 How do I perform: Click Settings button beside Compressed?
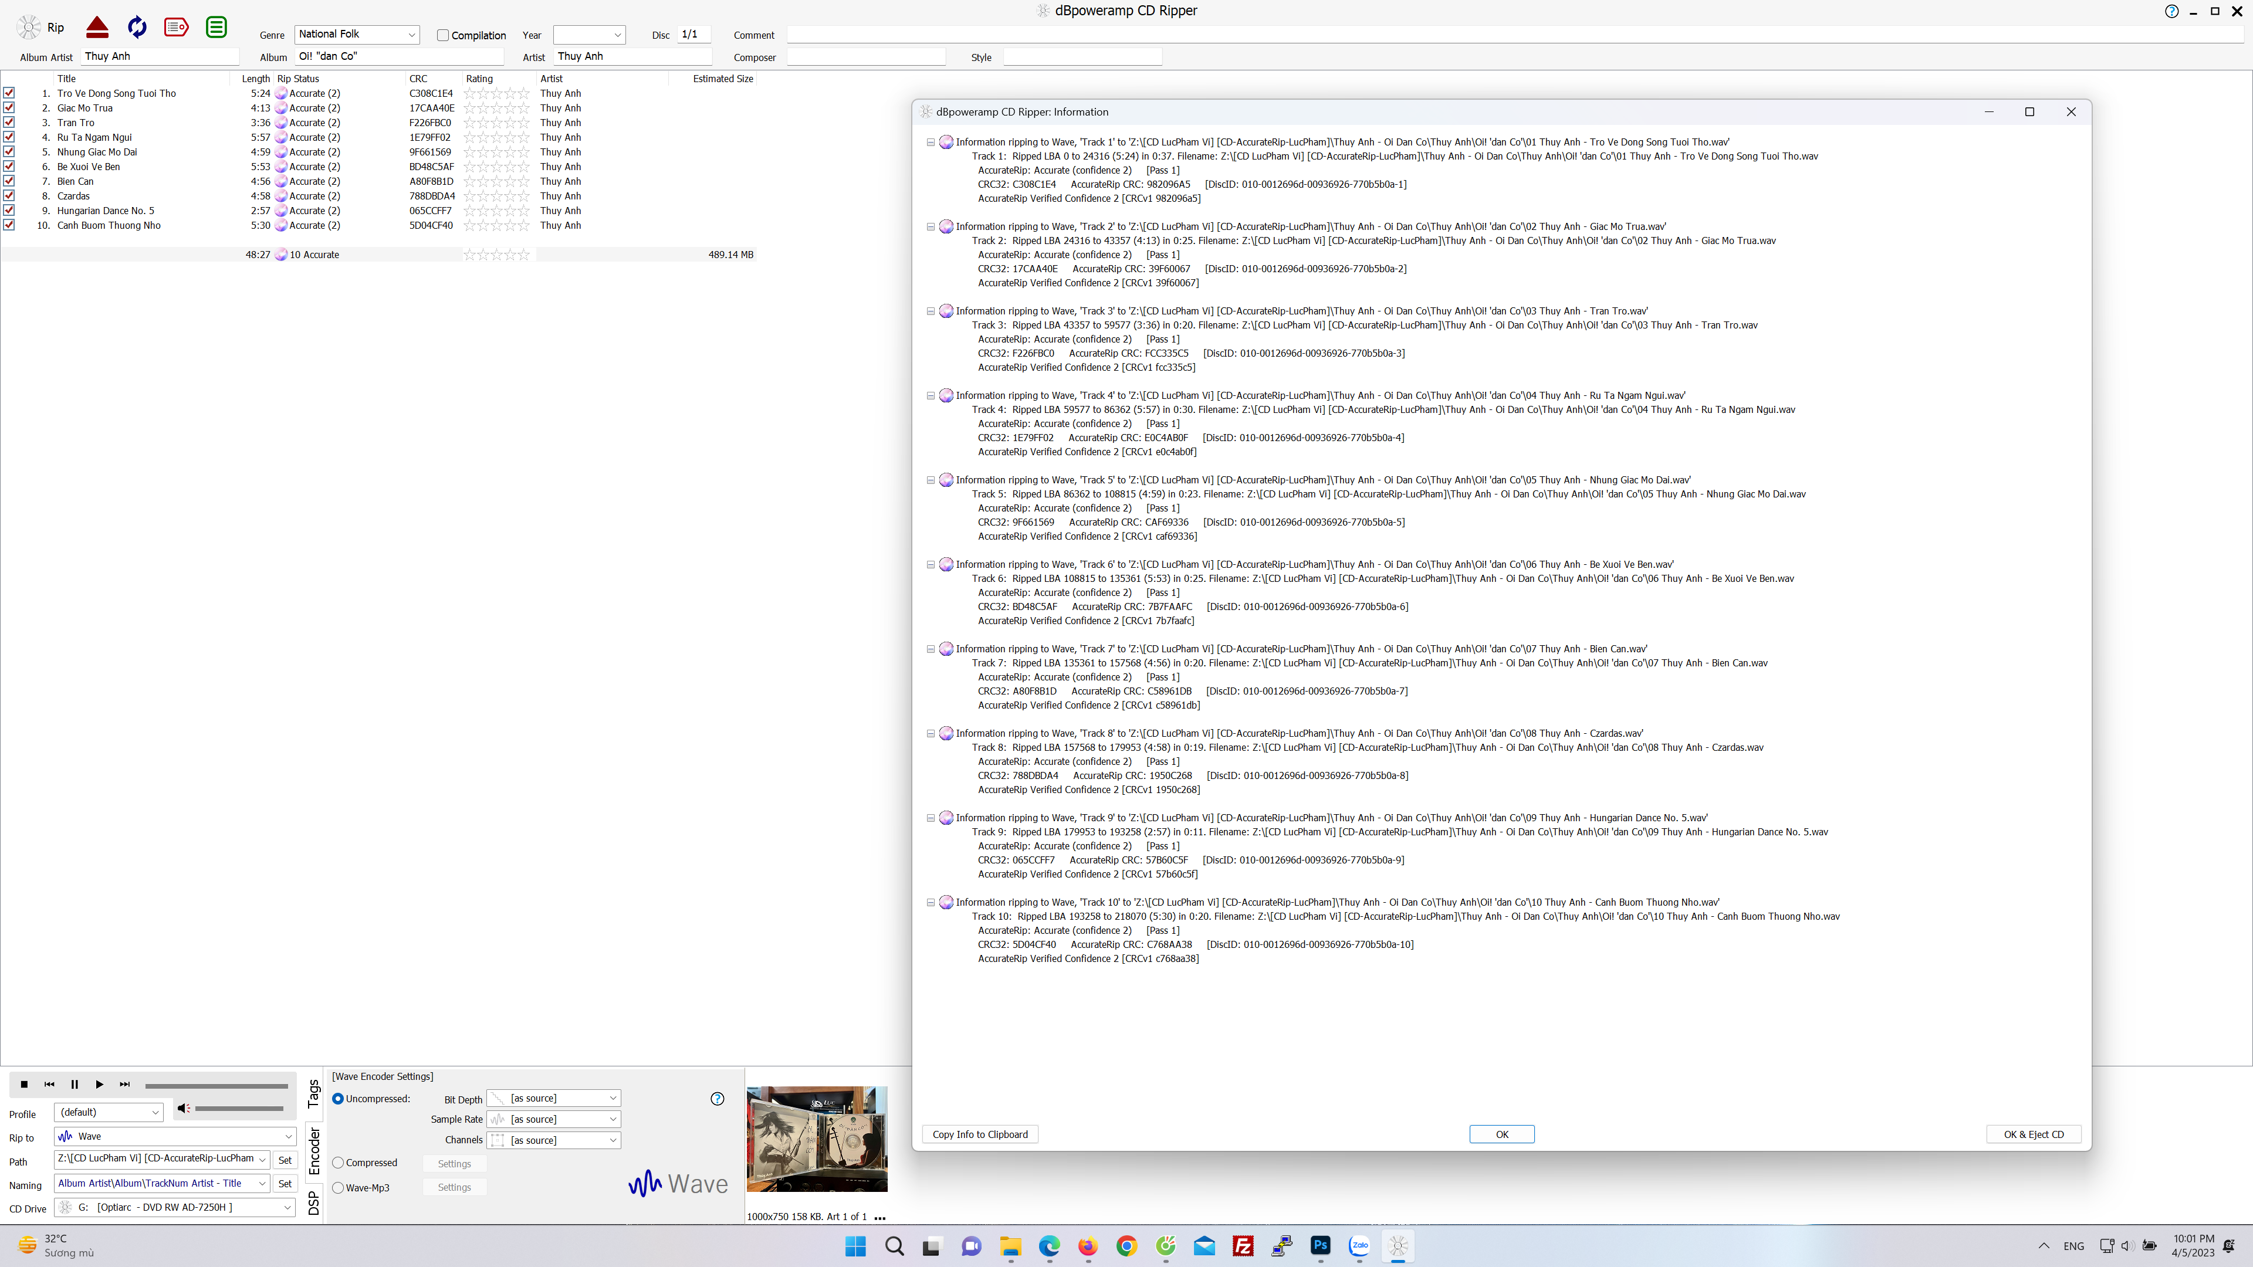(454, 1164)
